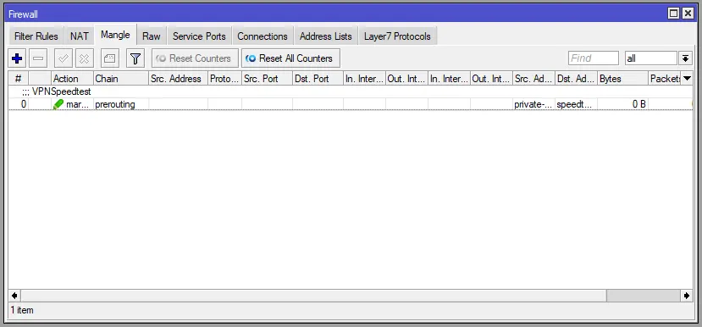Switch to Layer7 Protocols tab

397,36
